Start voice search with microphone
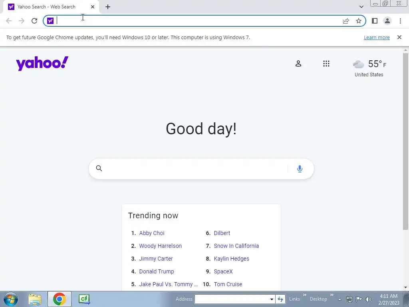 (x=300, y=169)
